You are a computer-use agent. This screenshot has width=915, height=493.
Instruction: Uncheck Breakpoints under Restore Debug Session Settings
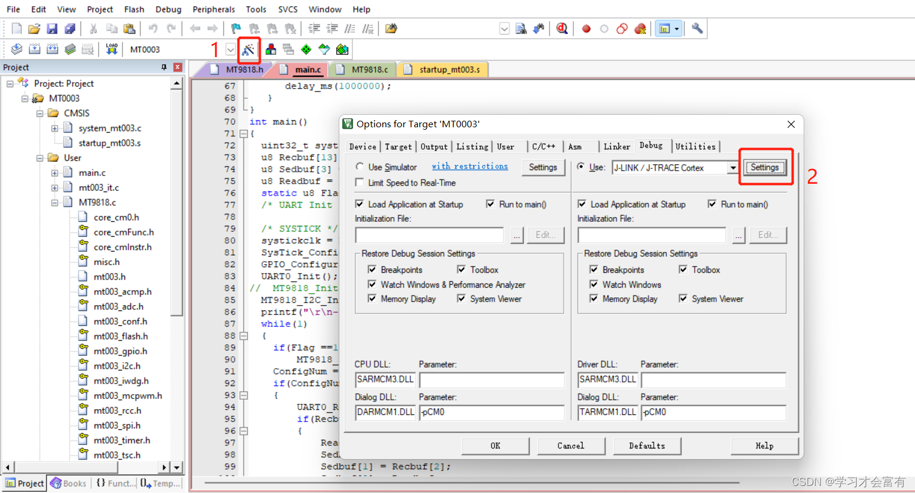tap(372, 269)
